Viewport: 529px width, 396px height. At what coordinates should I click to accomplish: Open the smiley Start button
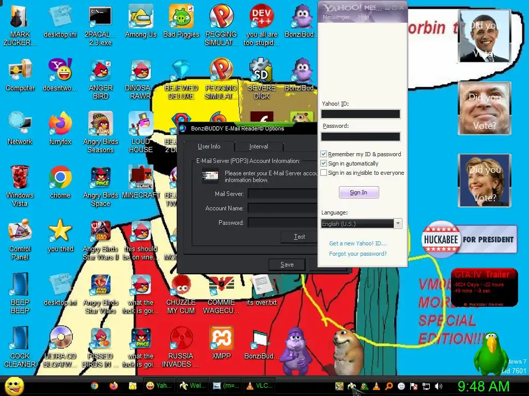point(14,386)
